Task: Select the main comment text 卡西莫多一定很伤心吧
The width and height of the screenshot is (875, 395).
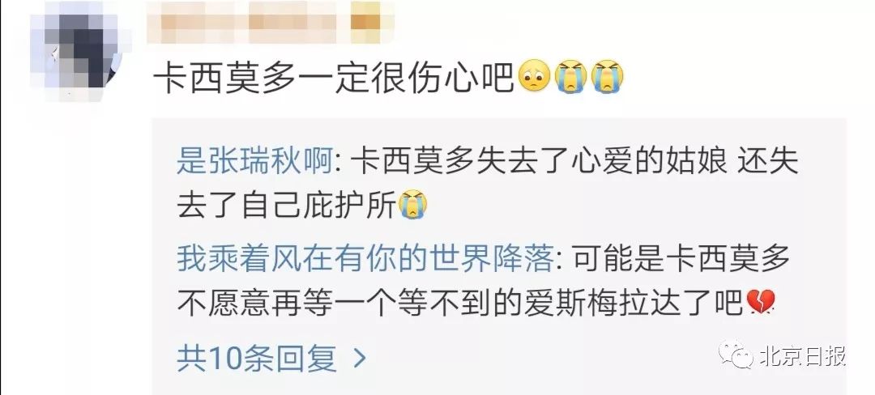Action: (334, 79)
